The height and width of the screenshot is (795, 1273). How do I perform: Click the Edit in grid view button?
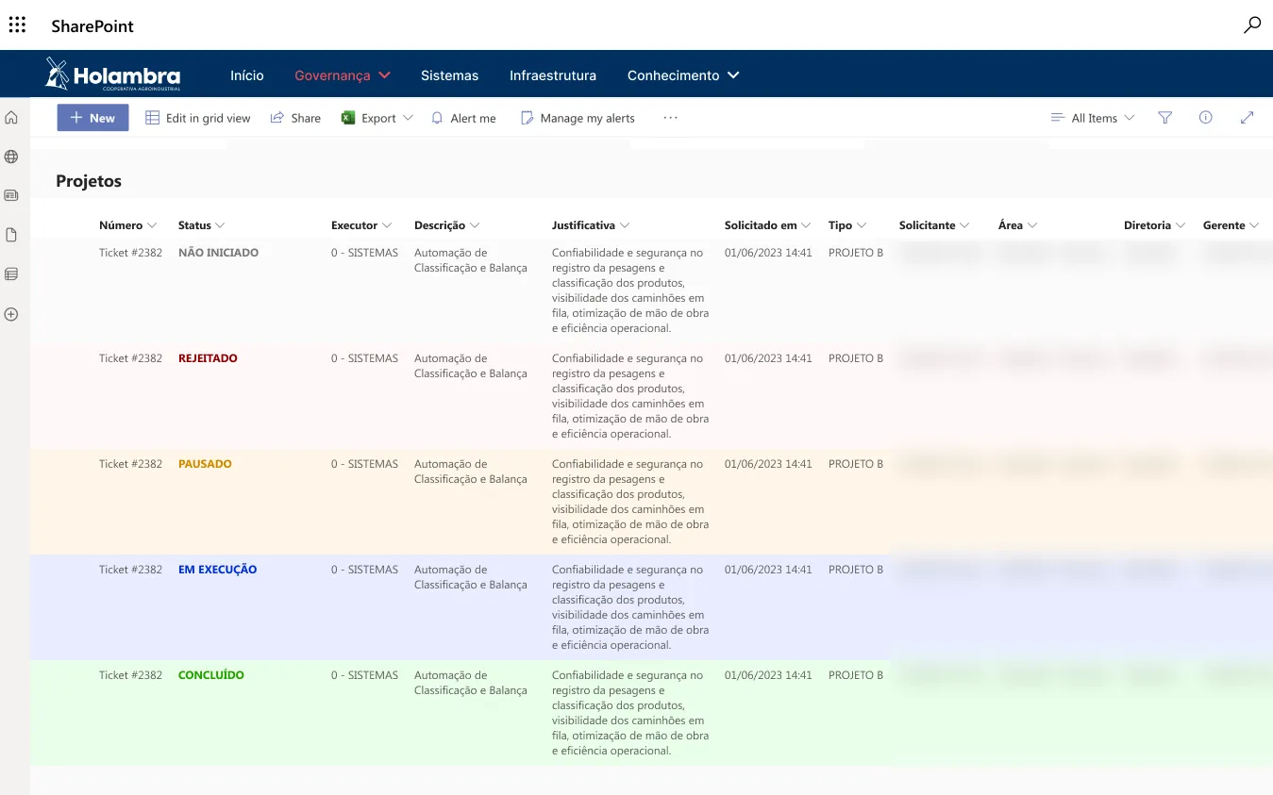[198, 118]
